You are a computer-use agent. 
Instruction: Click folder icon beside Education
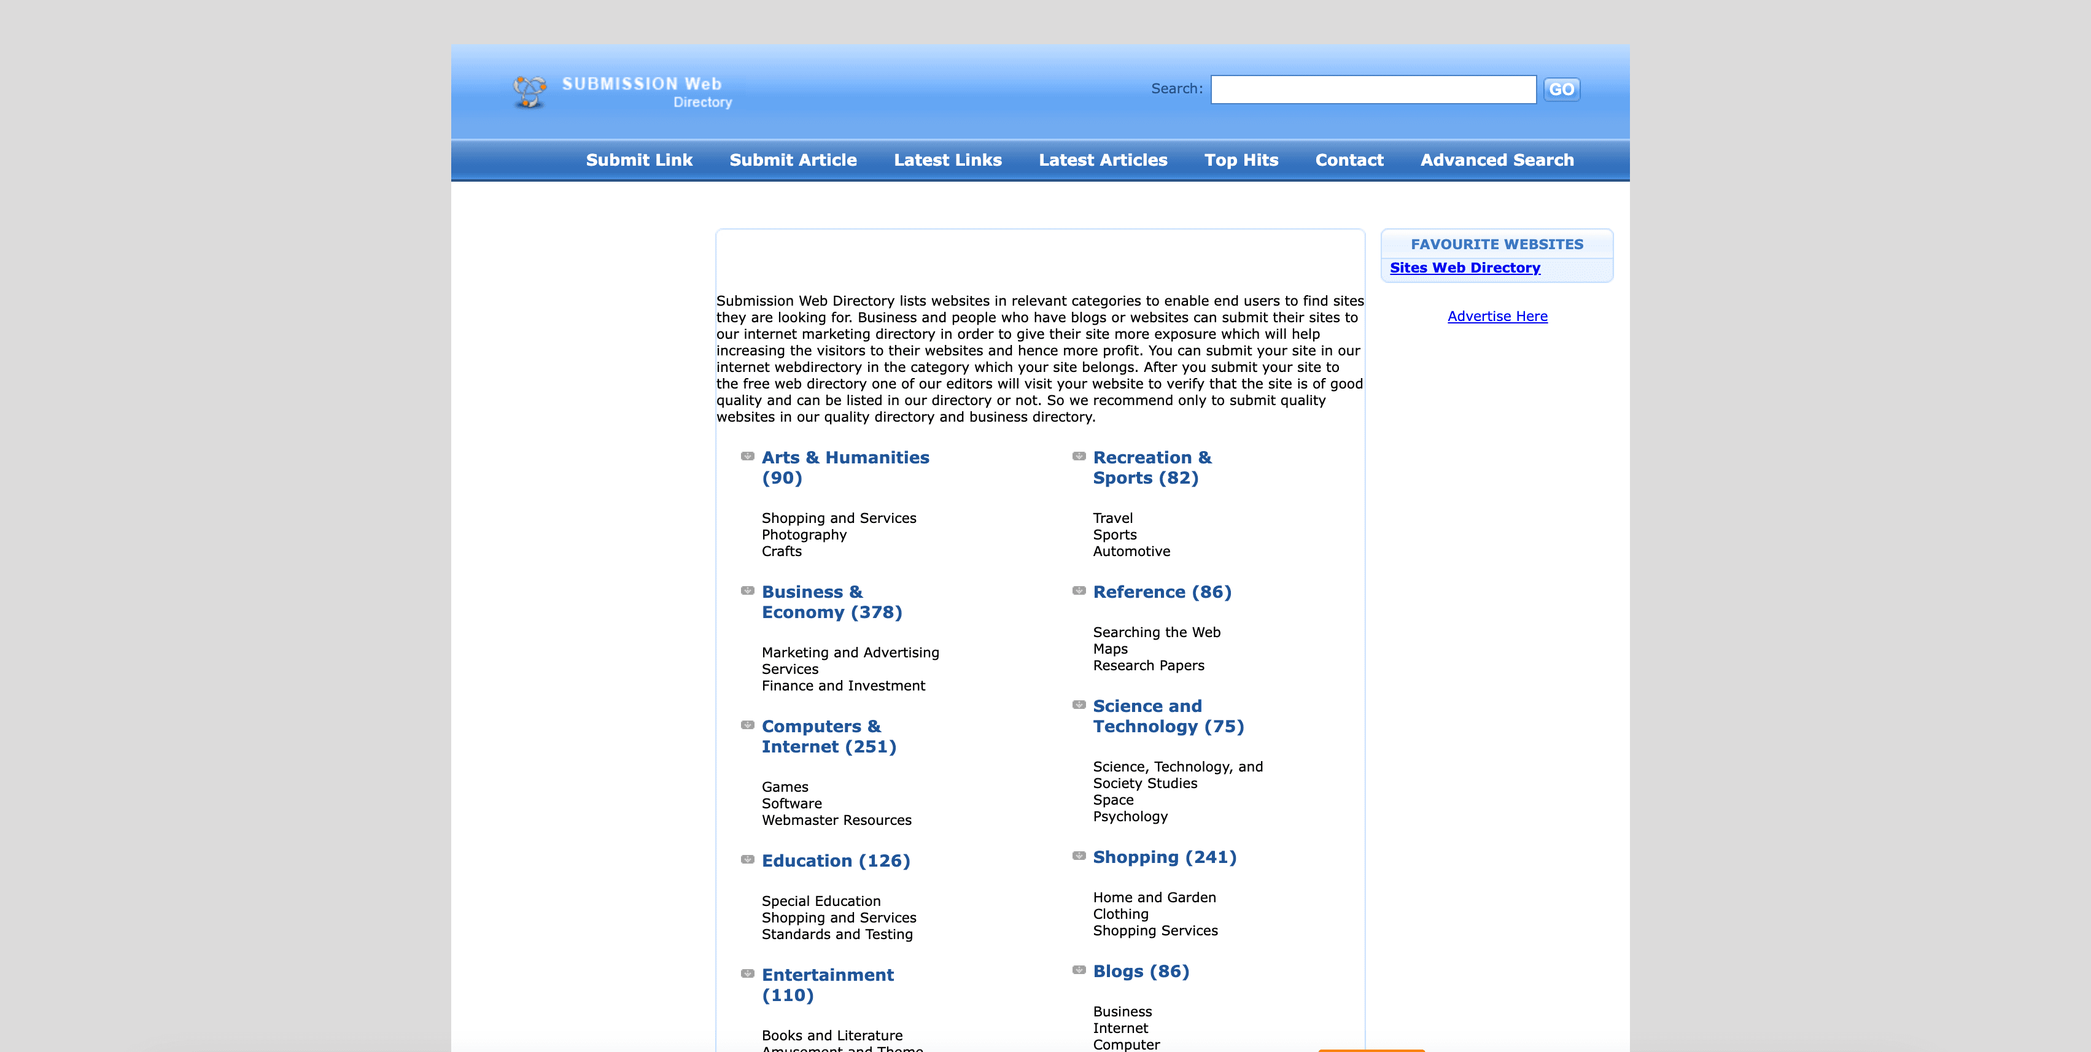click(748, 860)
